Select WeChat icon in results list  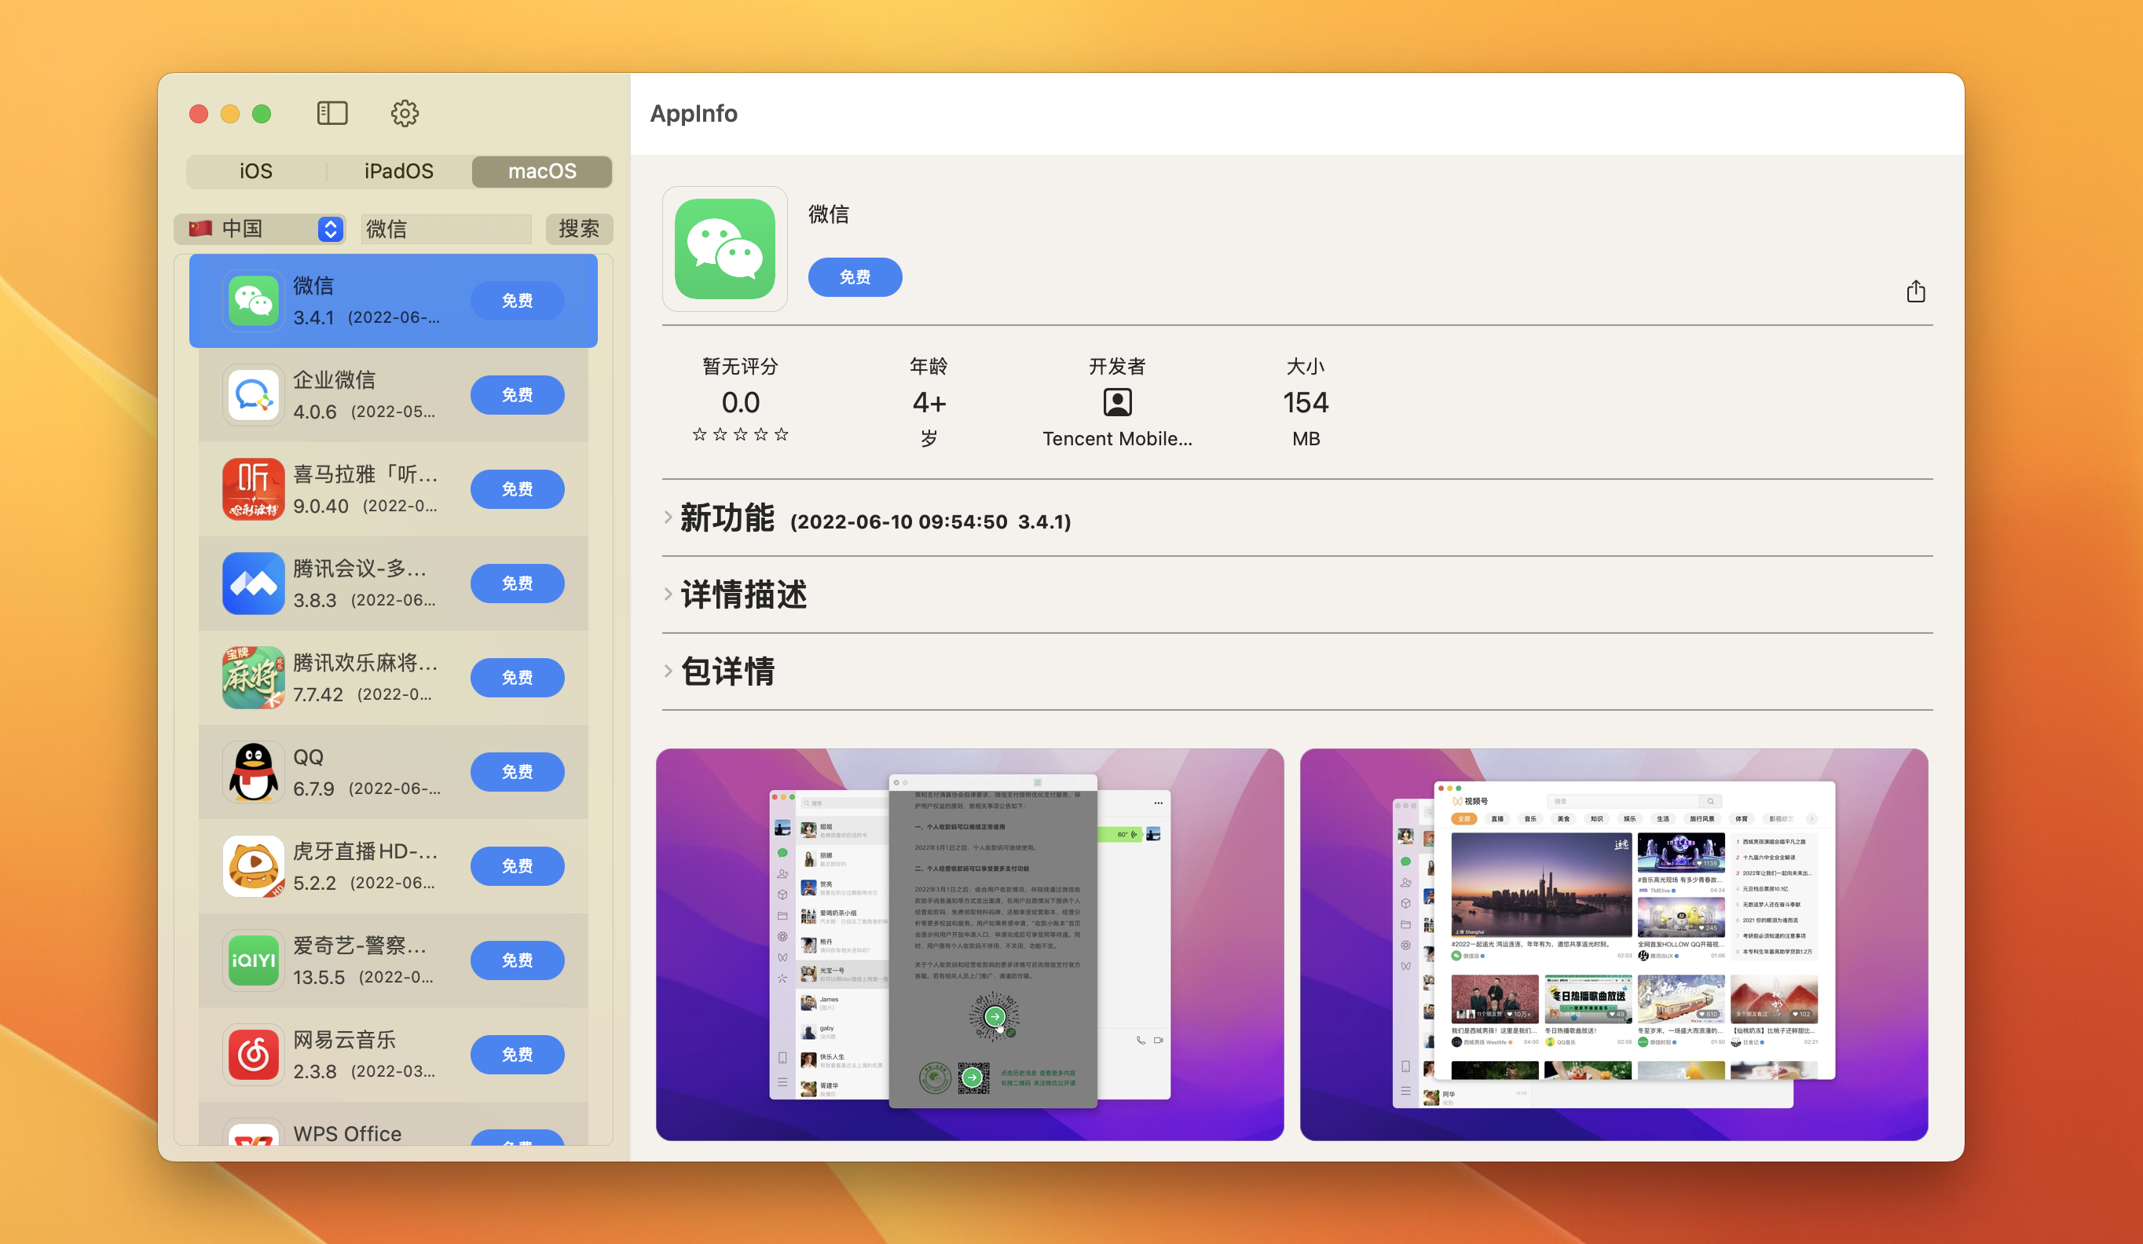[254, 301]
